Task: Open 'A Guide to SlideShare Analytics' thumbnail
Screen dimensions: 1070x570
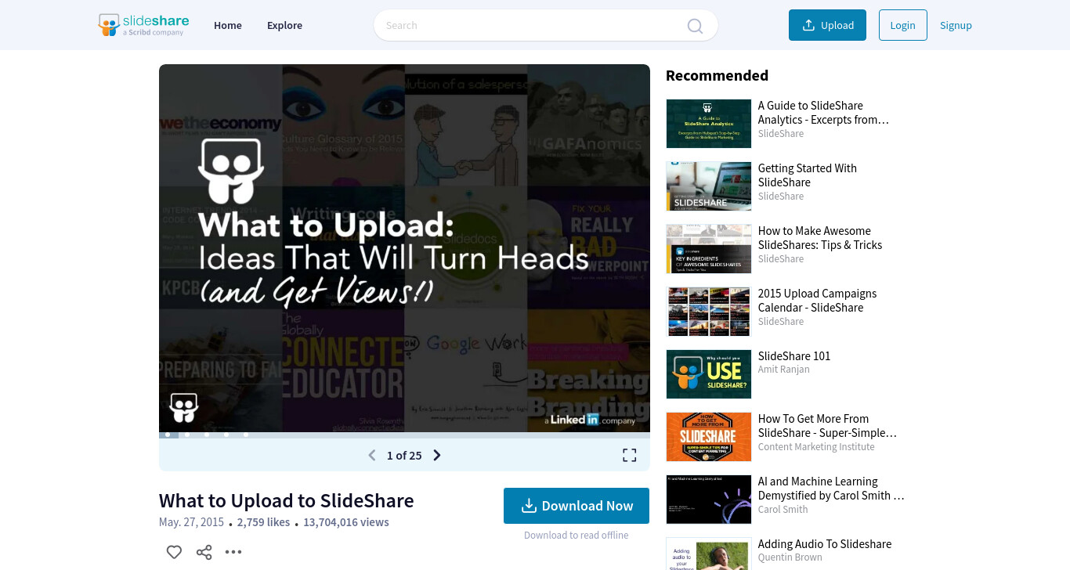Action: pos(709,124)
